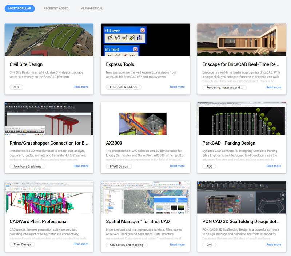Click the Most Popular tab
The image size is (291, 256).
point(20,8)
